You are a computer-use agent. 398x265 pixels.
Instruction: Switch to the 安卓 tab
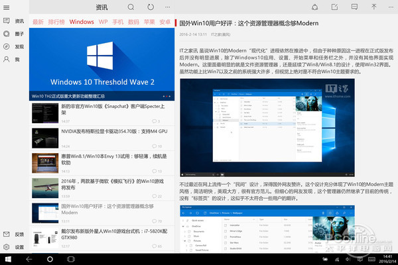(x=165, y=22)
